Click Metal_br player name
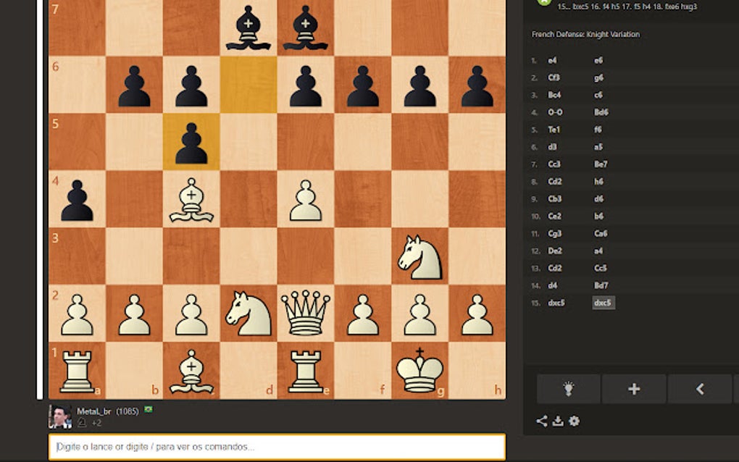The height and width of the screenshot is (462, 739). pos(93,411)
